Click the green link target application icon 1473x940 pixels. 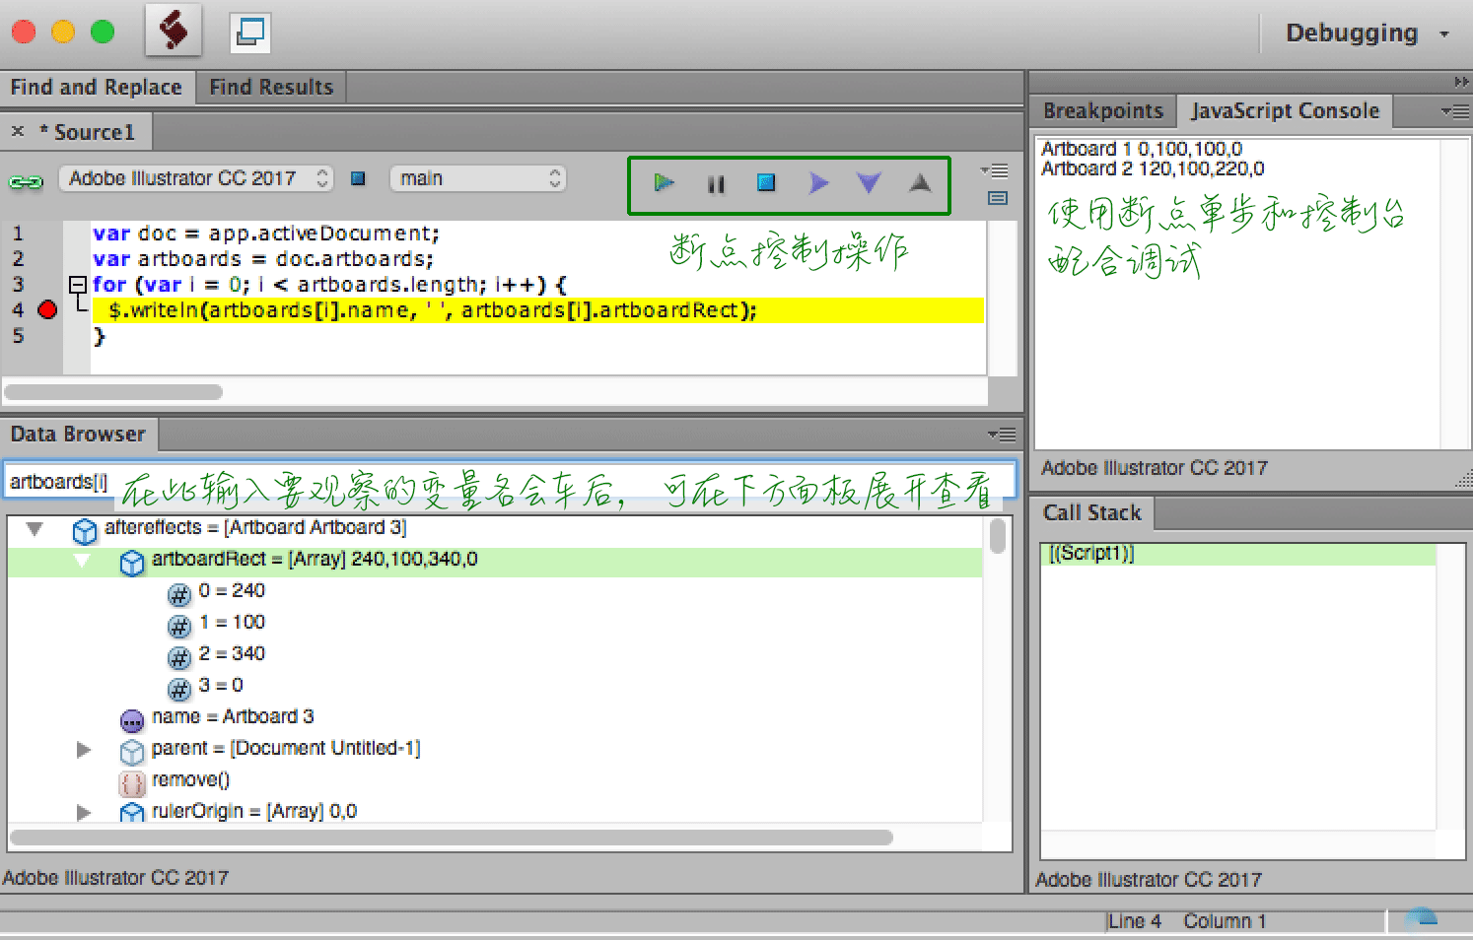coord(26,181)
